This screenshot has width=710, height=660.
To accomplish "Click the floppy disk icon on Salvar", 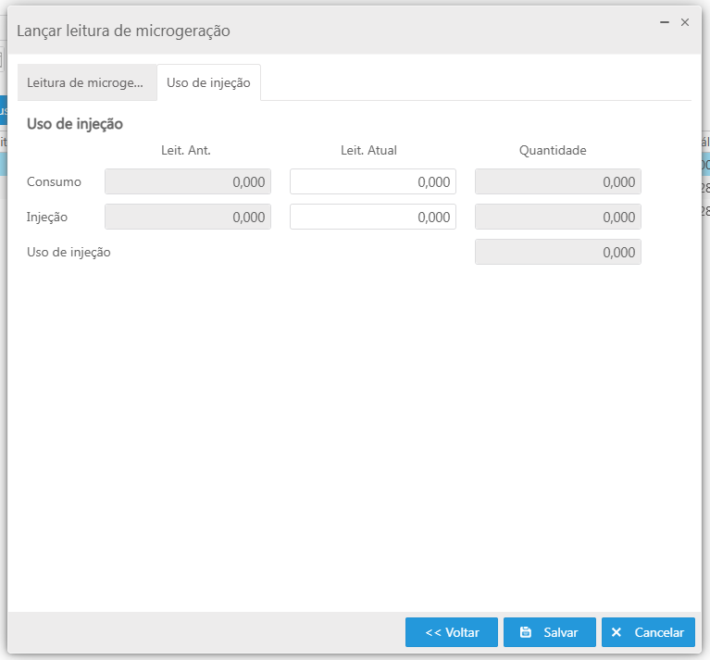I will 526,632.
